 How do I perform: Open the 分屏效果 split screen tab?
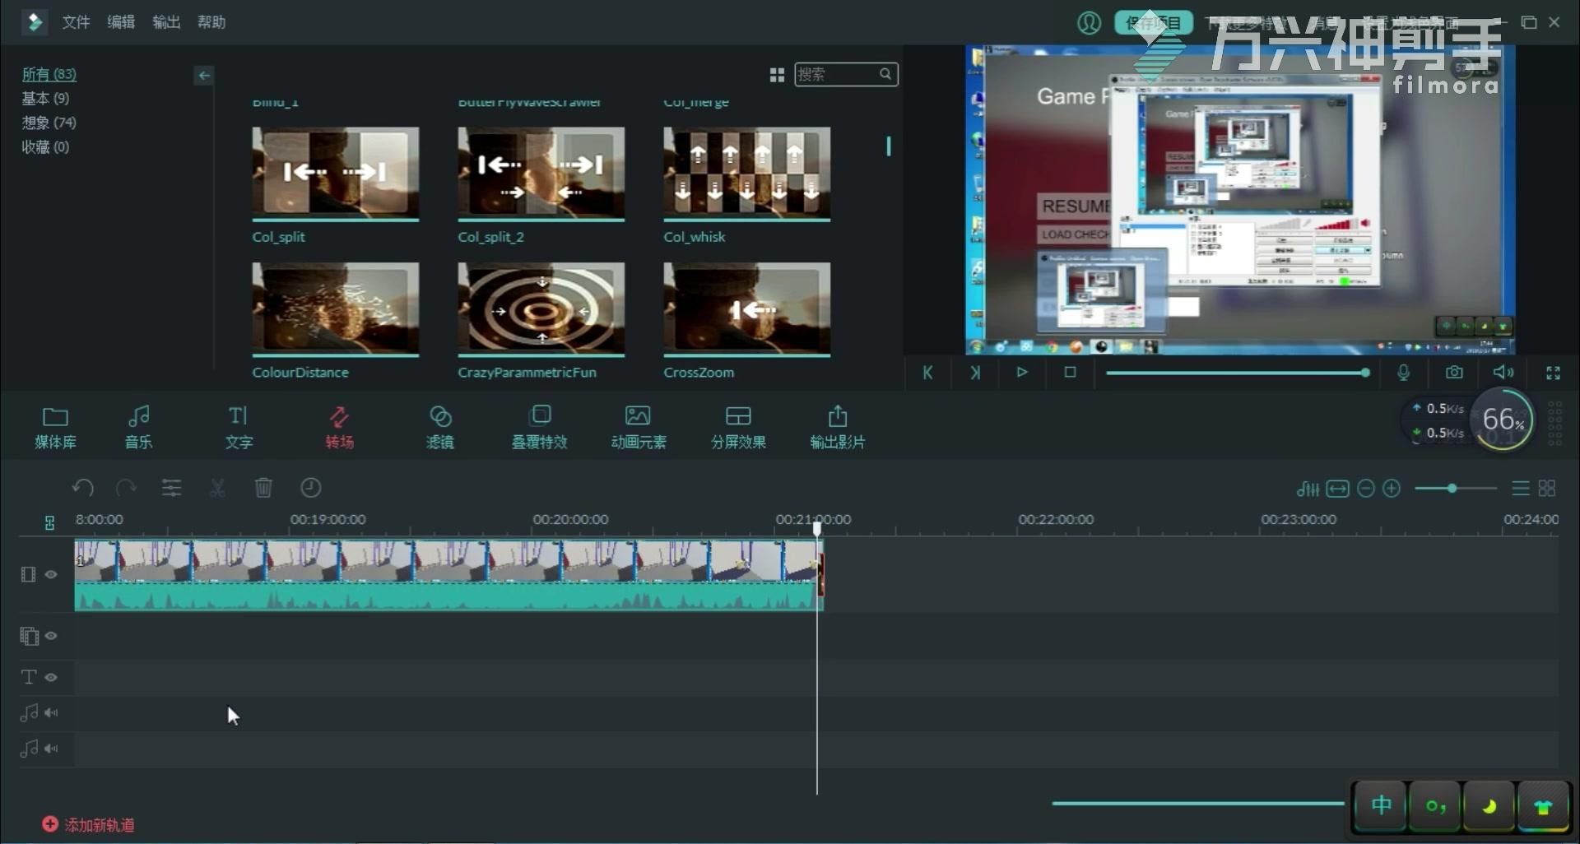pyautogui.click(x=738, y=428)
